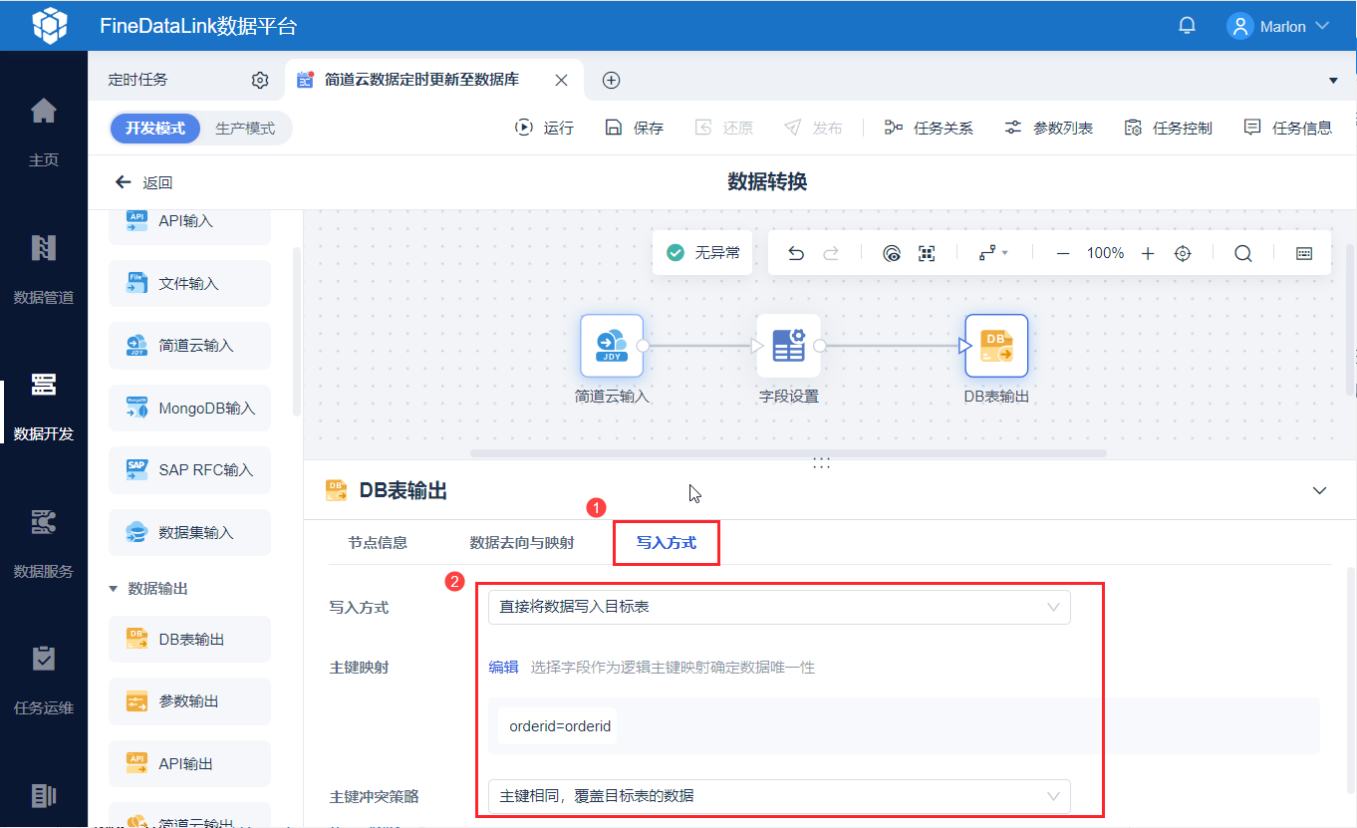Open the 主键冲突策略 dropdown
Image resolution: width=1357 pixels, height=828 pixels.
(779, 796)
